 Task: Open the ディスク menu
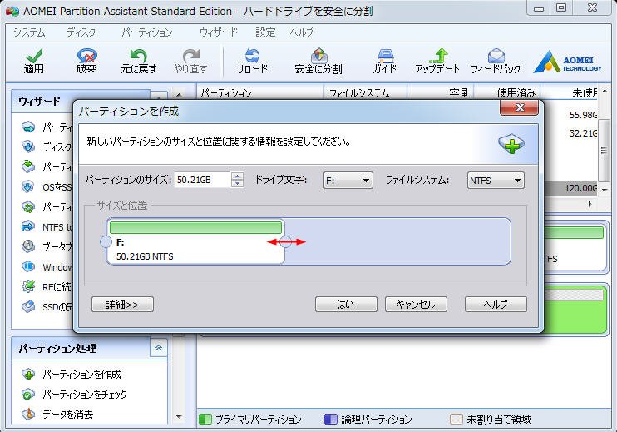(81, 32)
